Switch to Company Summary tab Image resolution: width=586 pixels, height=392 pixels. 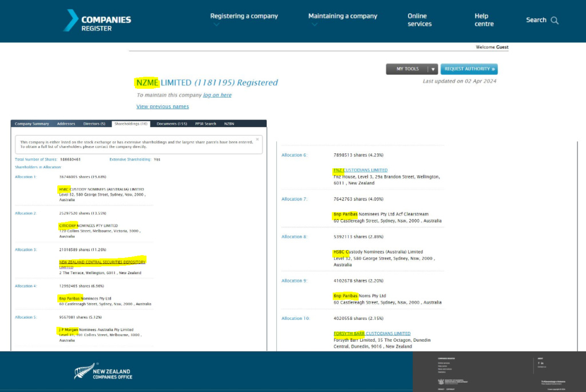32,124
